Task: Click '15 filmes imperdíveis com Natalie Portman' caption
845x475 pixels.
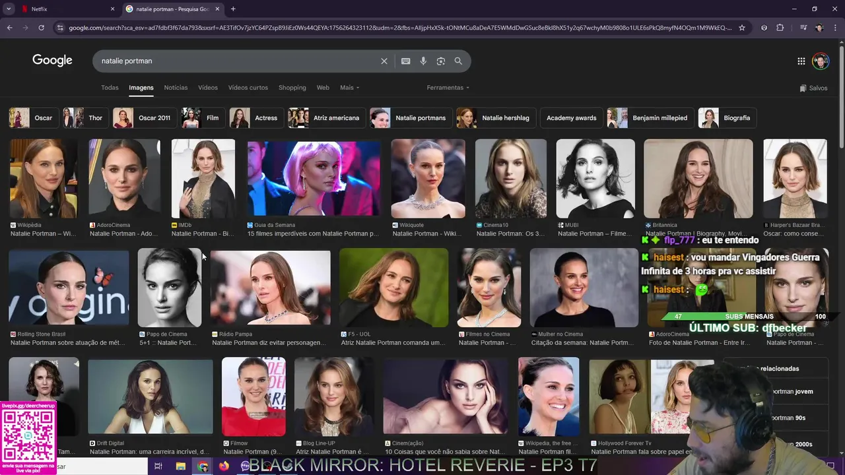Action: [x=313, y=234]
